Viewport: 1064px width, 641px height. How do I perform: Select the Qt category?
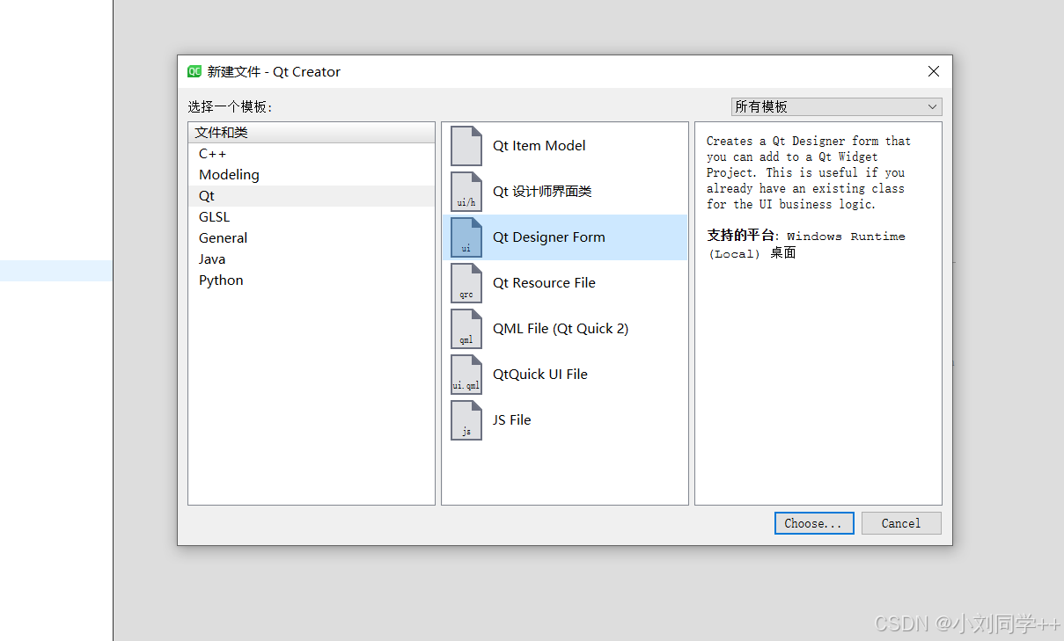[312, 196]
